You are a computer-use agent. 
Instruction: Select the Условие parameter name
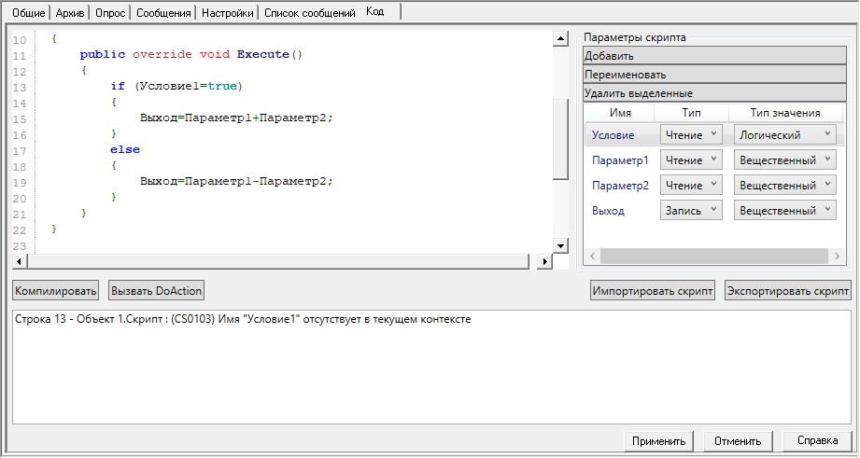(613, 135)
